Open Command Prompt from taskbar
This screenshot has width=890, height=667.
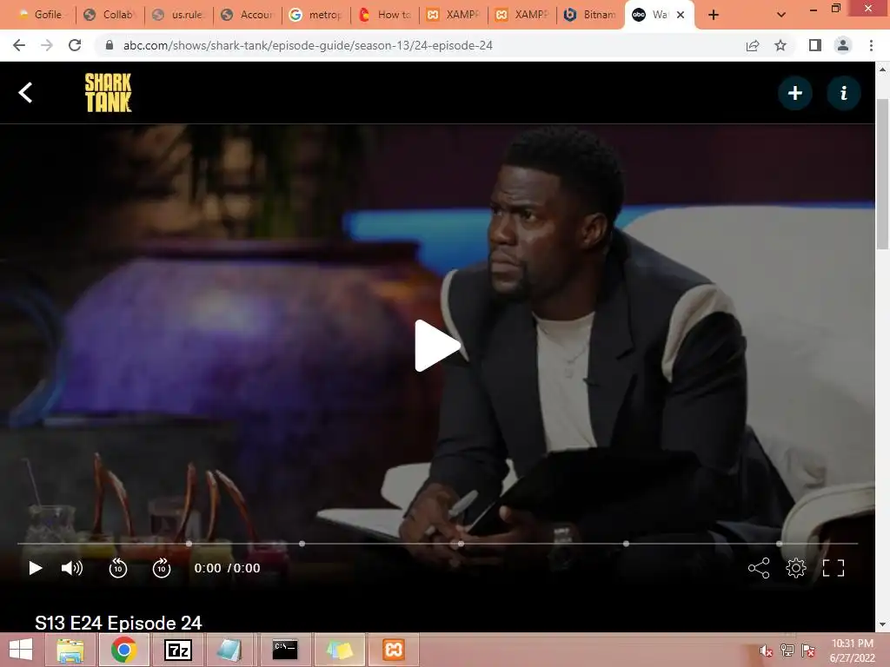285,650
